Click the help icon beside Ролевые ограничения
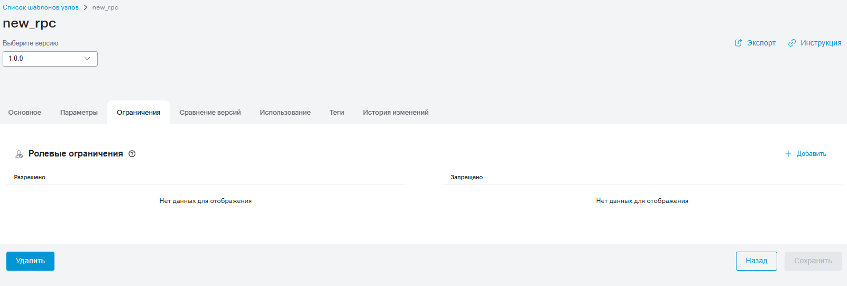 pyautogui.click(x=132, y=154)
